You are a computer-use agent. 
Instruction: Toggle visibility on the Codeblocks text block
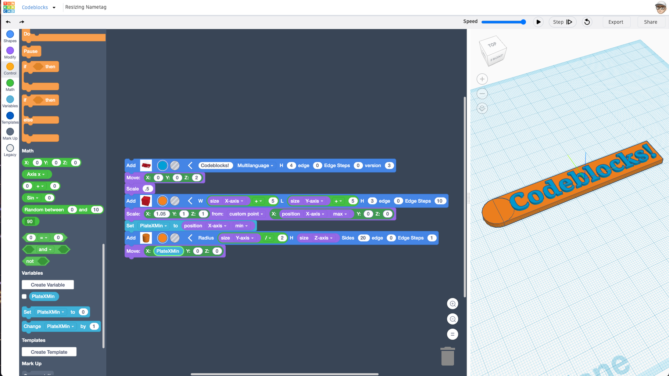click(175, 165)
